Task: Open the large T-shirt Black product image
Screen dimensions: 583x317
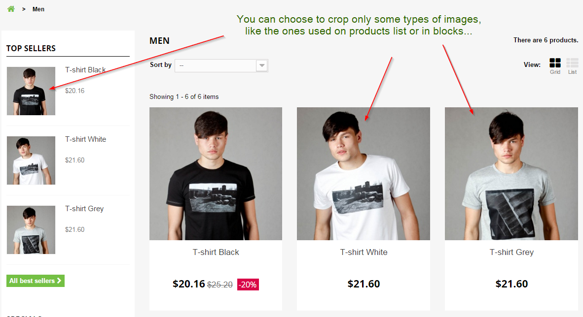Action: click(216, 174)
